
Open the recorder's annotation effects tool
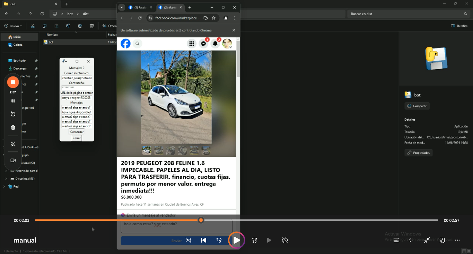pos(13,144)
